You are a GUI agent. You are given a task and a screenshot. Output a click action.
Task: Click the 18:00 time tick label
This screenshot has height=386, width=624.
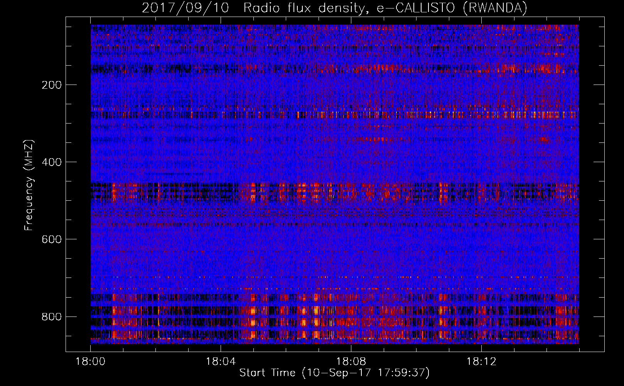coord(91,362)
